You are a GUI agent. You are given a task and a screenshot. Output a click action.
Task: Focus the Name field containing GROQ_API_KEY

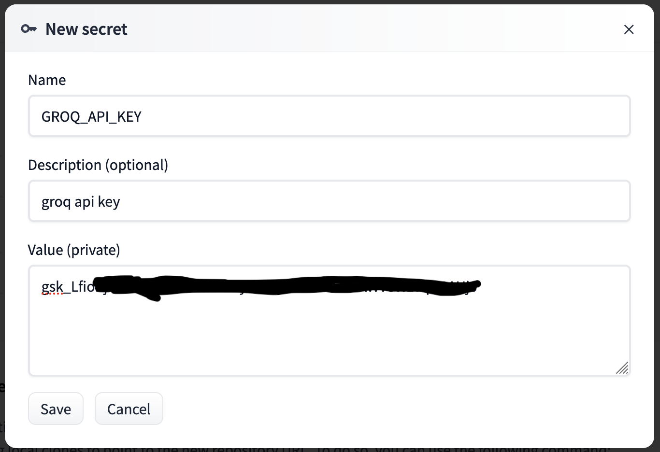[330, 116]
